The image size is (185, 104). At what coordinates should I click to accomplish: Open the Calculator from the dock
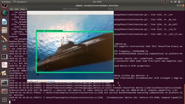(5, 48)
